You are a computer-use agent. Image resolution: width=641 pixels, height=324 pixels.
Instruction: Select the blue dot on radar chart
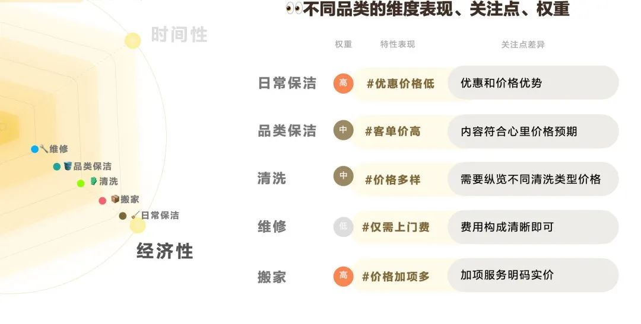pos(35,149)
